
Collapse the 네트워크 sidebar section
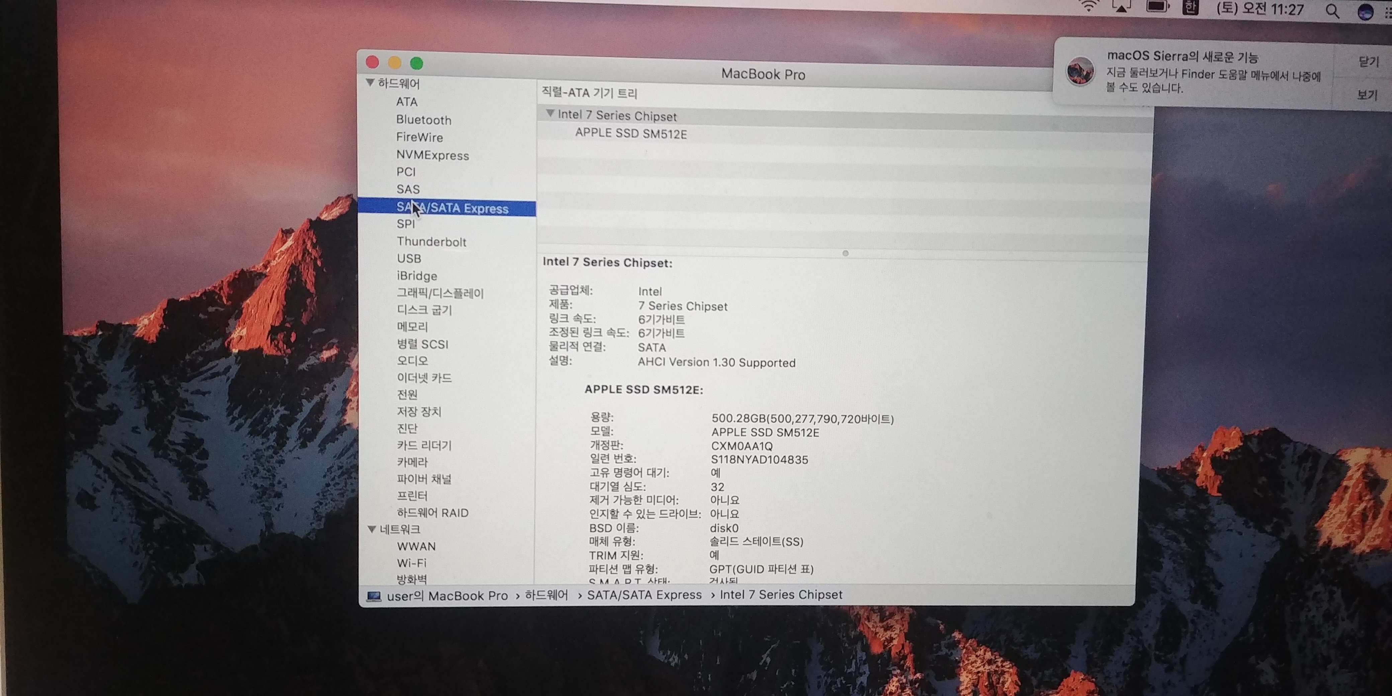tap(372, 529)
